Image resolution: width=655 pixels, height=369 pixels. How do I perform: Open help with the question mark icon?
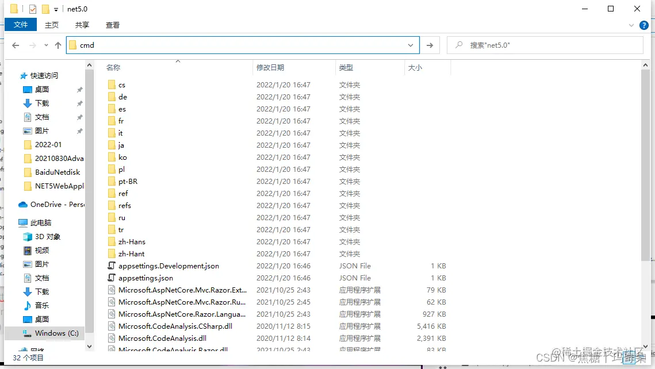[x=644, y=25]
